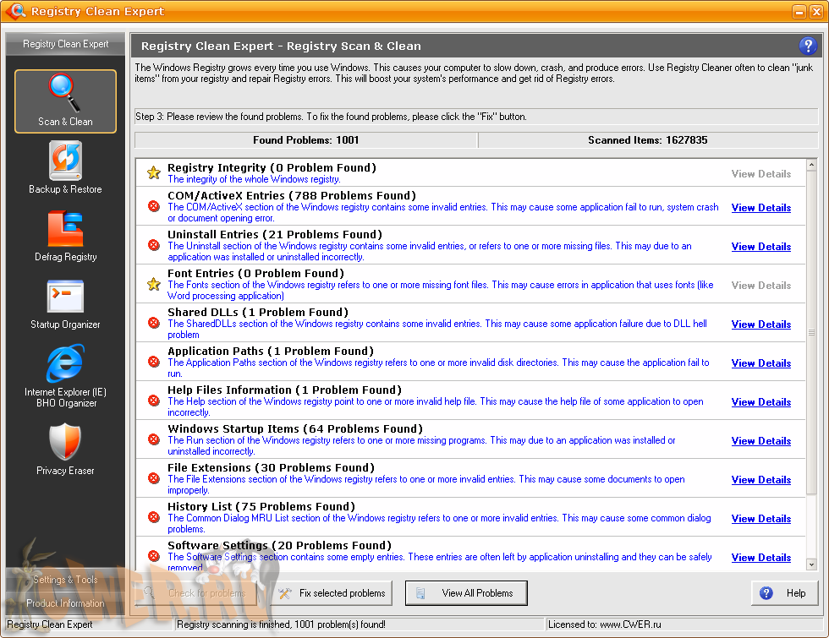Image resolution: width=829 pixels, height=638 pixels.
Task: View details for Windows Startup Items
Action: [x=760, y=441]
